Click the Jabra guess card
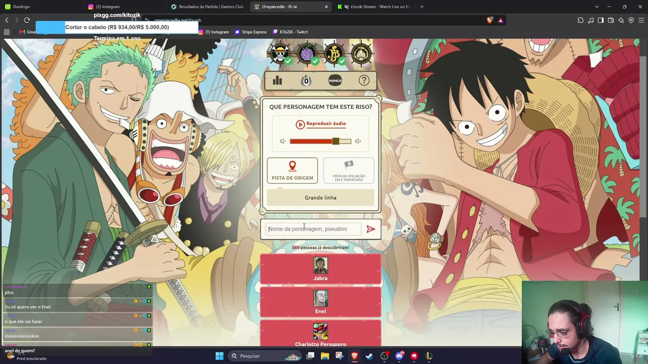The width and height of the screenshot is (648, 364). (x=320, y=269)
